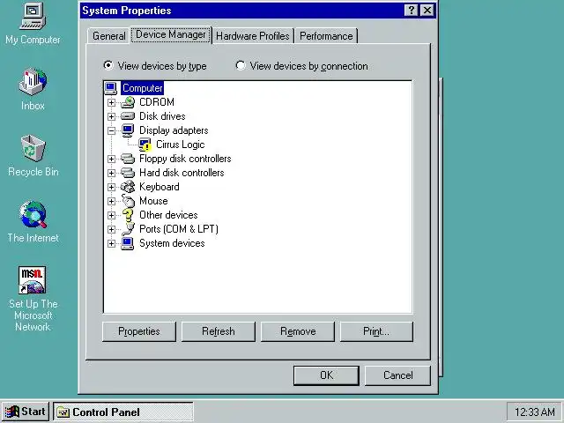The height and width of the screenshot is (423, 564).
Task: Click the Mouse device icon
Action: tap(128, 201)
